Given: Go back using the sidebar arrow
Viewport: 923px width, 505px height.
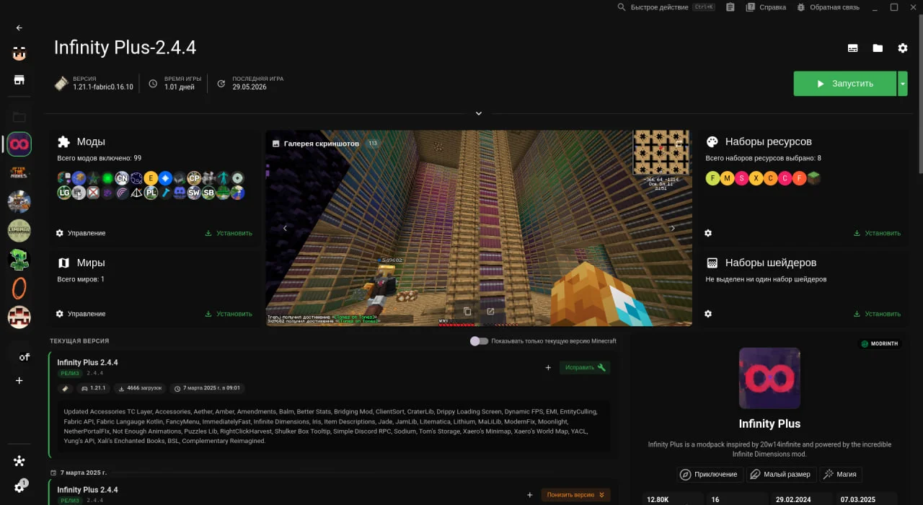Looking at the screenshot, I should [x=19, y=28].
